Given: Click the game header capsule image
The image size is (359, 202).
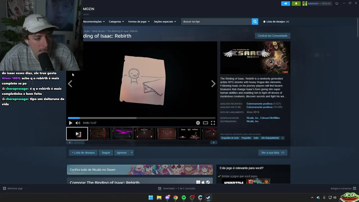Looking at the screenshot, I should (x=255, y=58).
